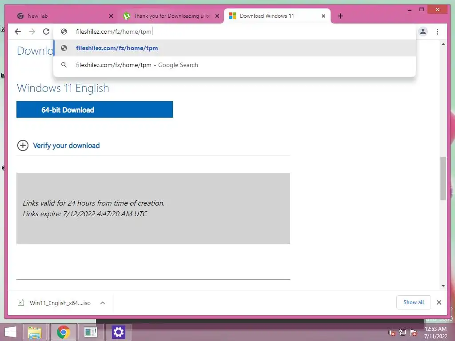The image size is (455, 341).
Task: Go back using the browser back arrow
Action: (x=18, y=32)
